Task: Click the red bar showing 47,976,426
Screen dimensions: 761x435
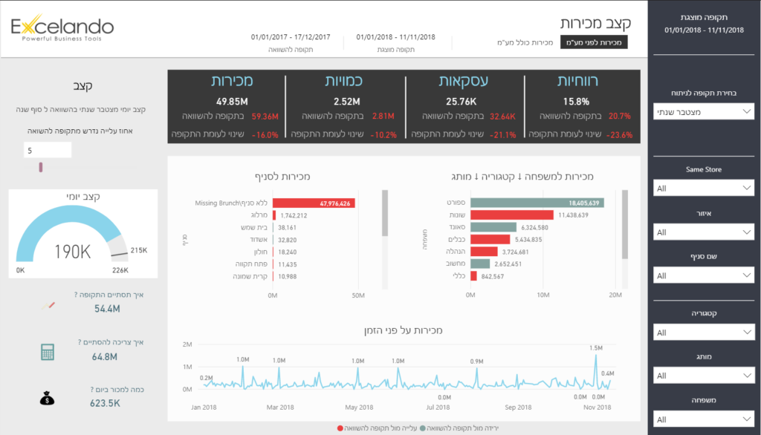Action: [314, 203]
